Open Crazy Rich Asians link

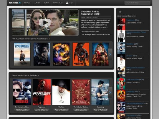pyautogui.click(x=132, y=80)
